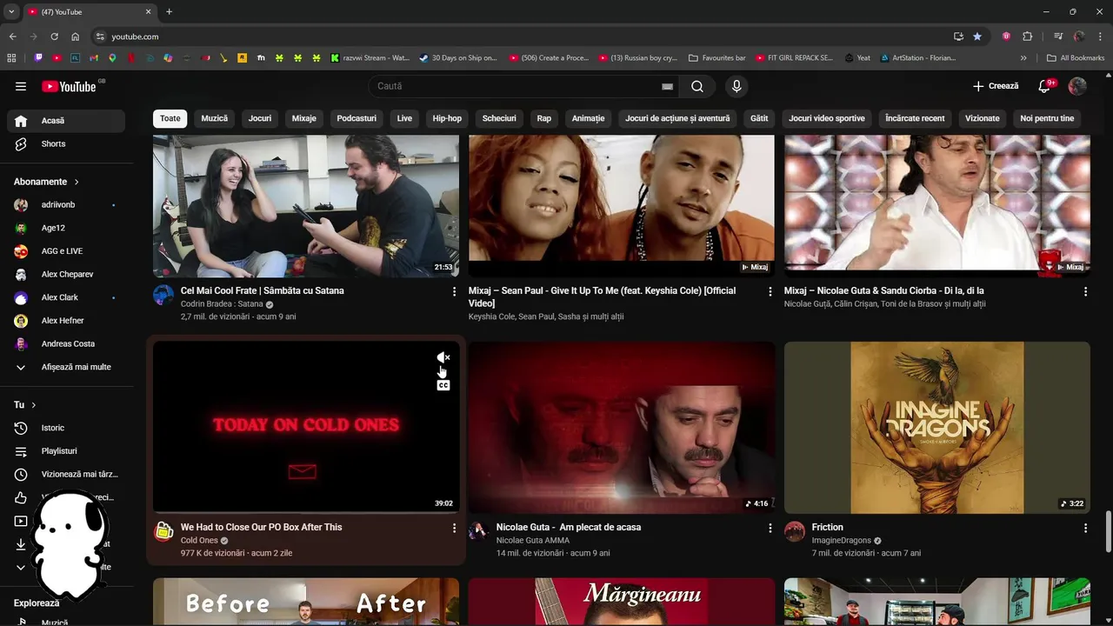Select the Toate filter chip
The image size is (1113, 626).
tap(170, 118)
